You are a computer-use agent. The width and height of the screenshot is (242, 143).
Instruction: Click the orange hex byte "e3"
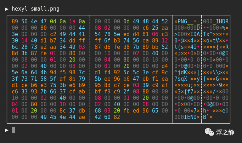click(x=44, y=85)
